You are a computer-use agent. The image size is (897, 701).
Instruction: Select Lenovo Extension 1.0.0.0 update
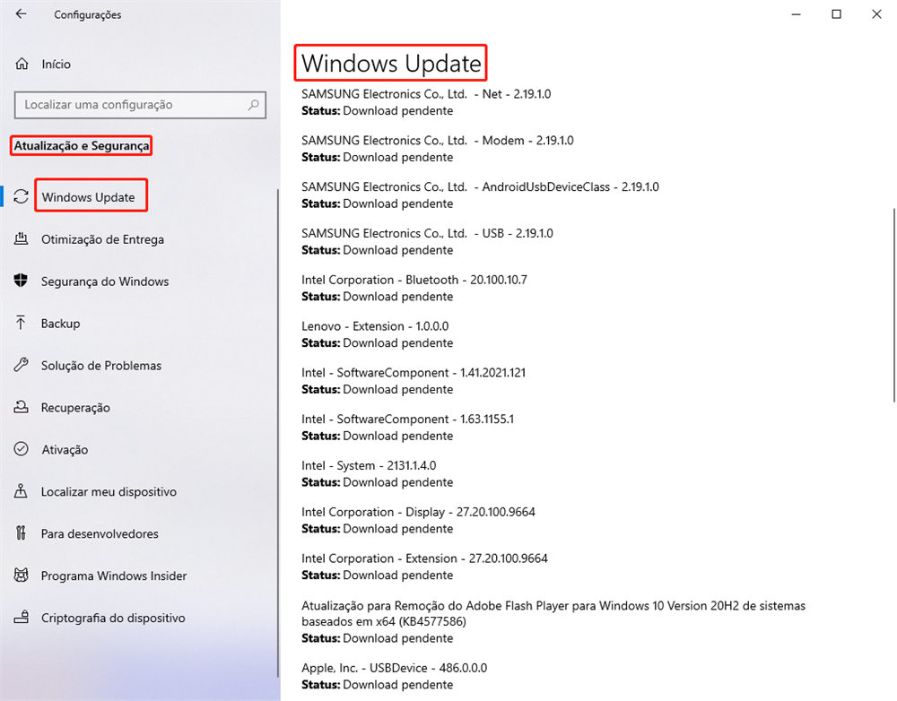[x=375, y=326]
